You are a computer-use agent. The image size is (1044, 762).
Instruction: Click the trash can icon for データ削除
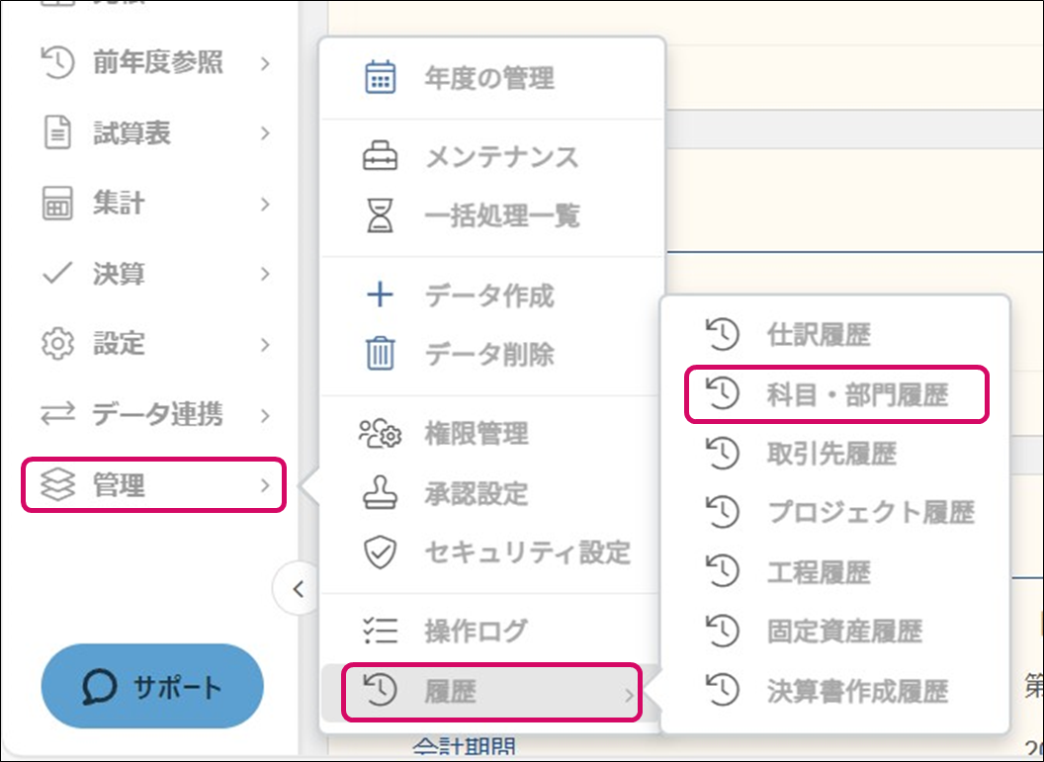(381, 354)
